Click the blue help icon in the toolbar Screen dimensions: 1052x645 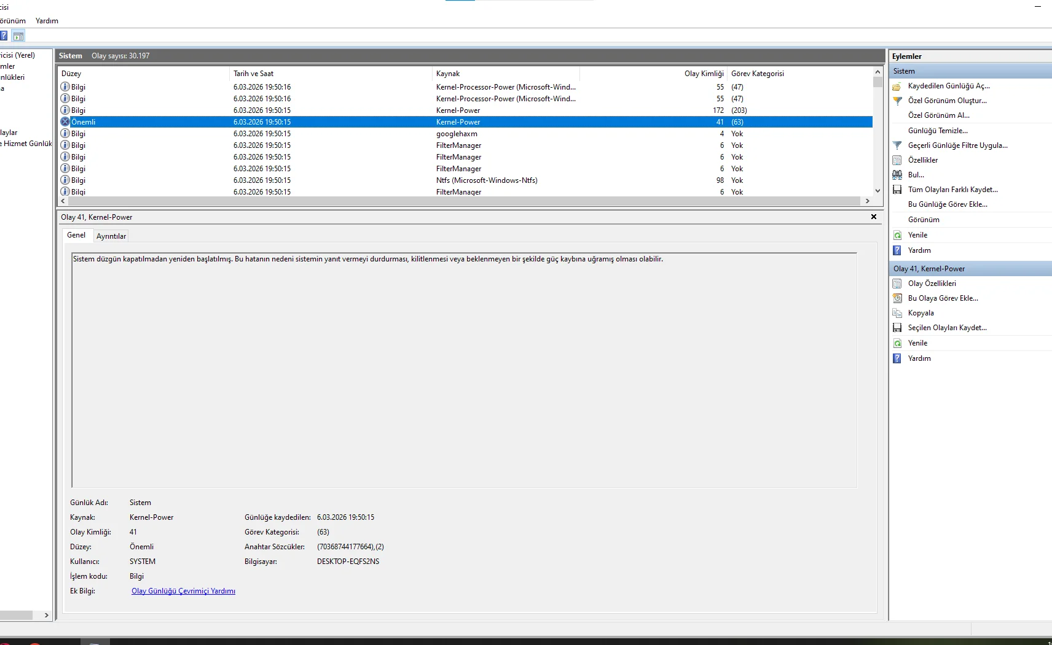[3, 36]
